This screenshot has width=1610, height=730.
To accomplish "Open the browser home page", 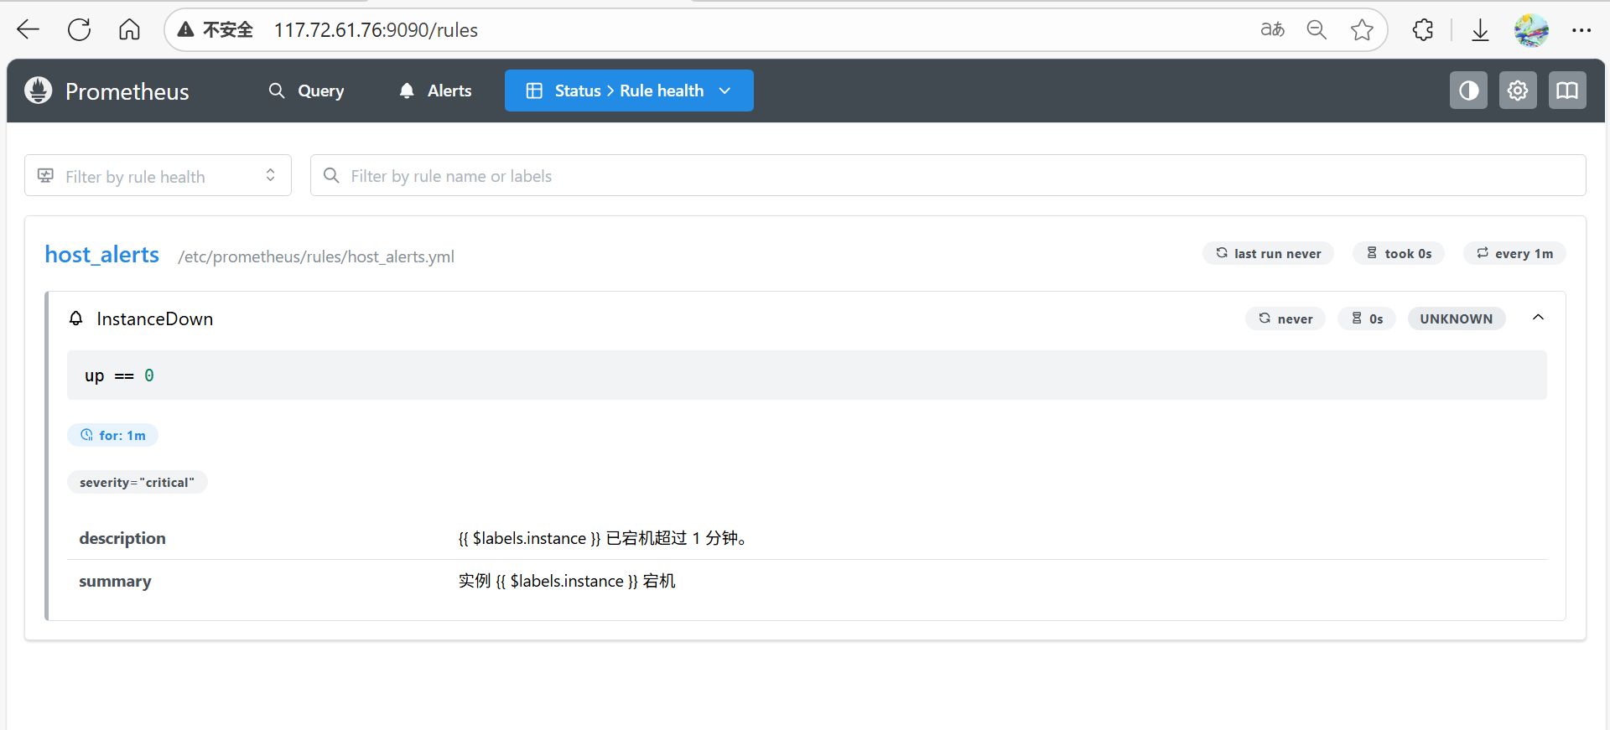I will (129, 30).
